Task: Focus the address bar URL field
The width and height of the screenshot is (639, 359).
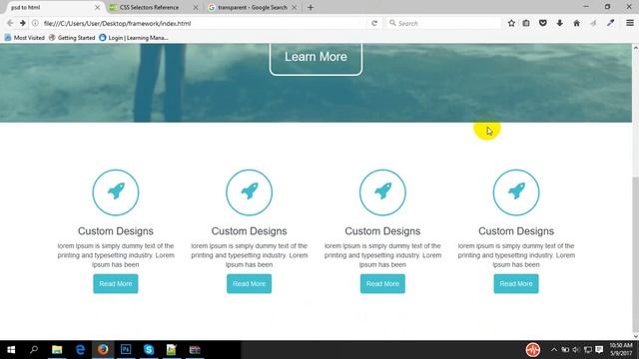Action: point(200,23)
